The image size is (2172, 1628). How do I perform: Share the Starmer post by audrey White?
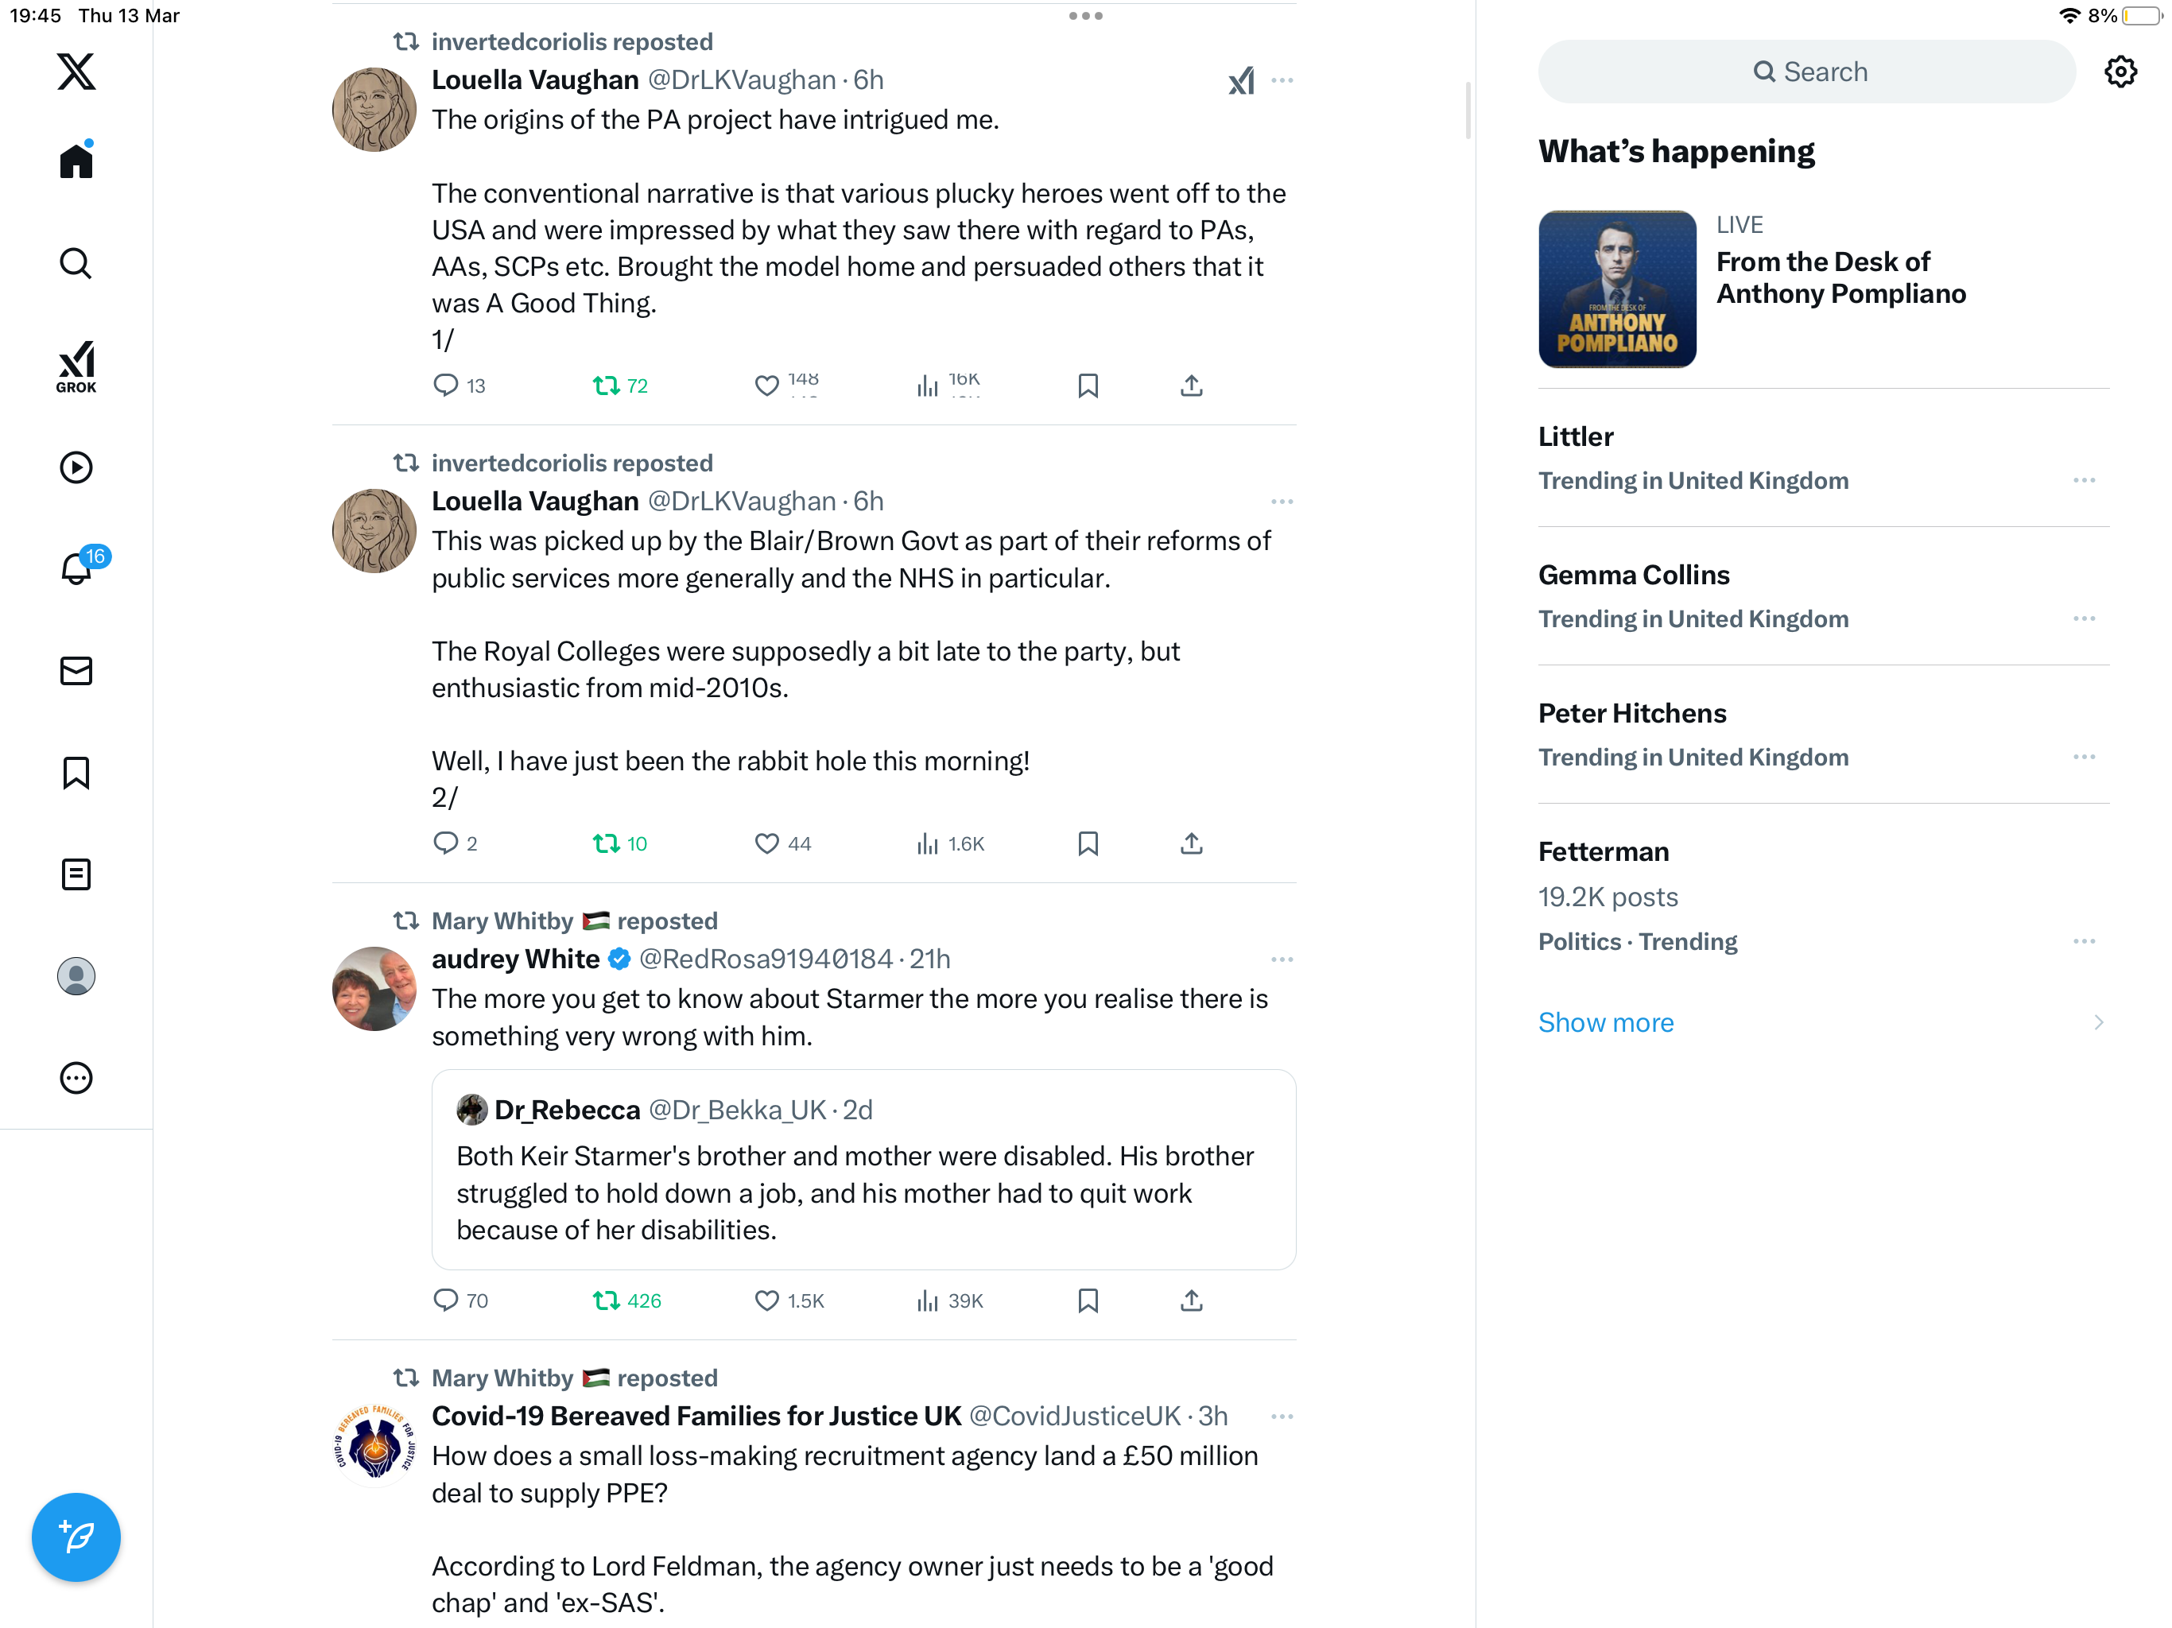[x=1191, y=1300]
